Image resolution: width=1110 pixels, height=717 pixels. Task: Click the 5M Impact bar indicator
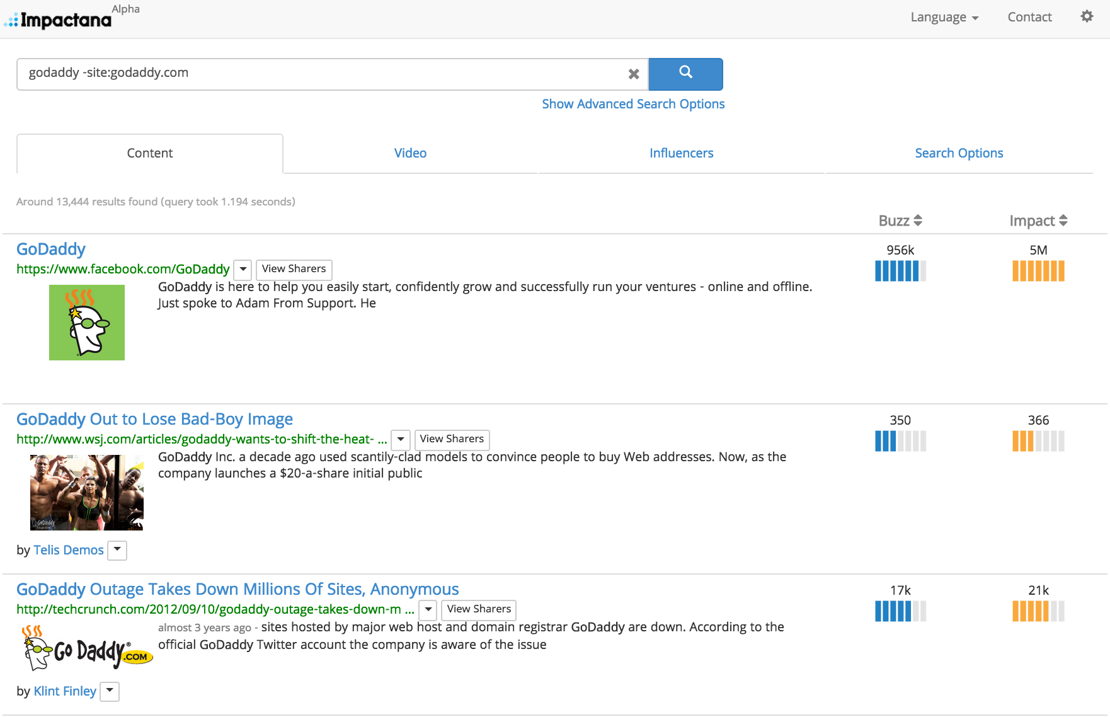(x=1038, y=271)
